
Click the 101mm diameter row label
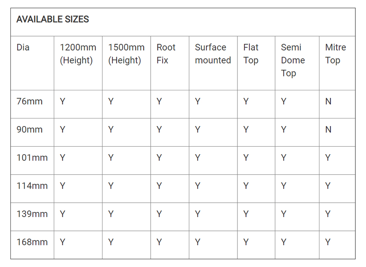tap(32, 158)
